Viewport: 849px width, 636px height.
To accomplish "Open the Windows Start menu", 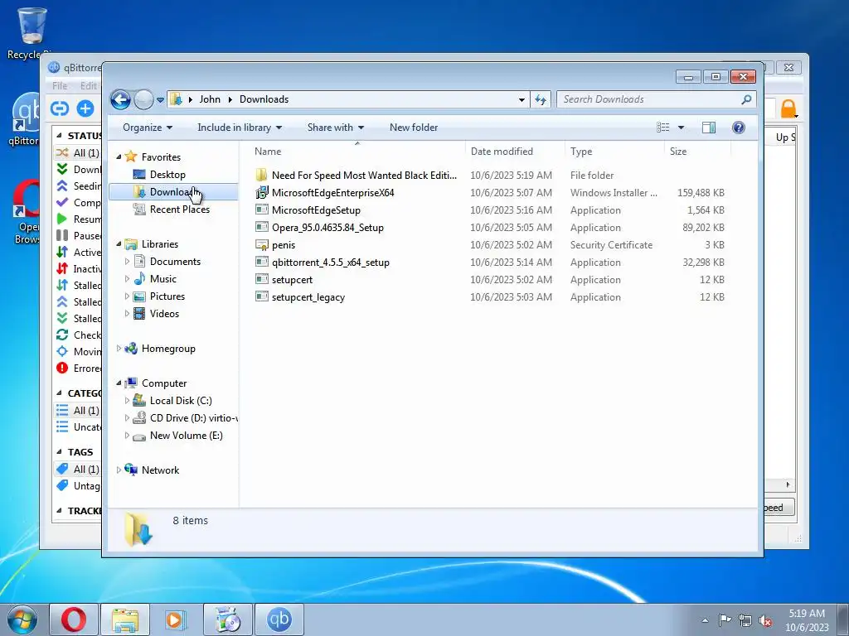I will click(22, 619).
